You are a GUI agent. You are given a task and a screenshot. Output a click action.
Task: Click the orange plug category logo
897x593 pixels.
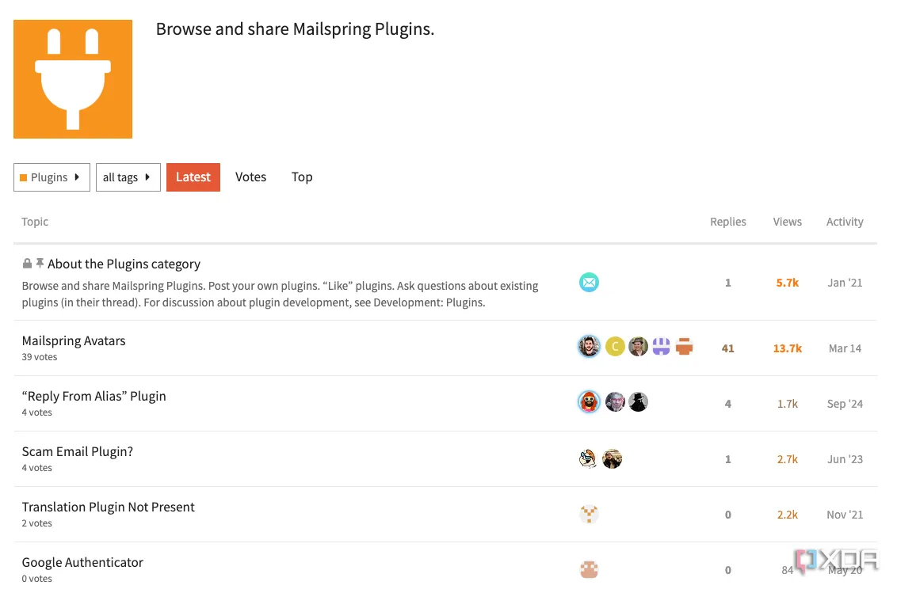tap(73, 79)
